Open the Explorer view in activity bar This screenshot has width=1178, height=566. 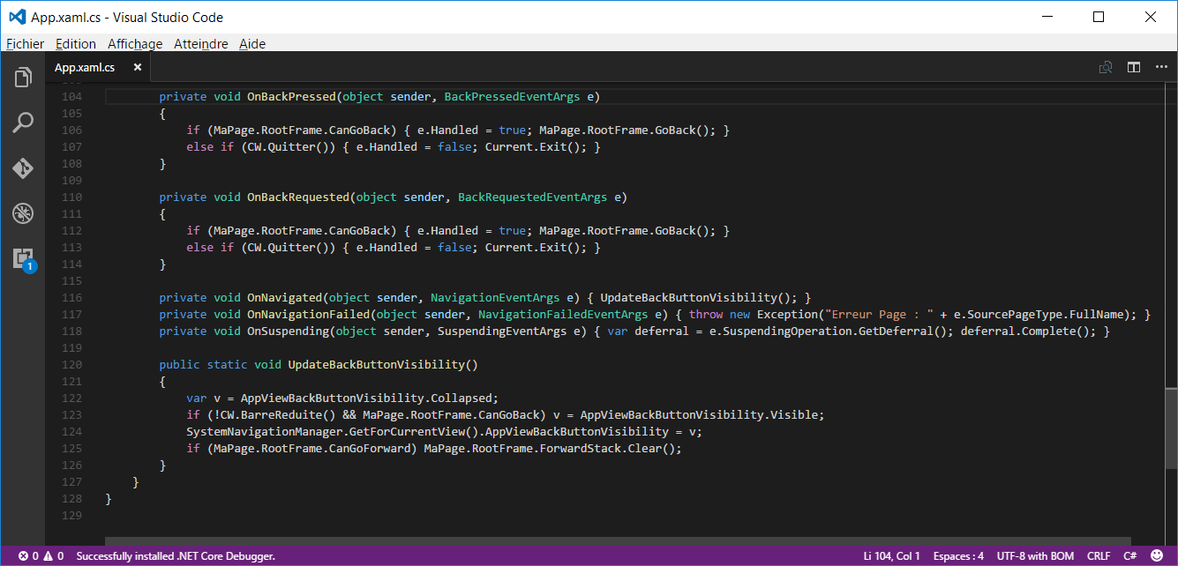click(x=23, y=78)
